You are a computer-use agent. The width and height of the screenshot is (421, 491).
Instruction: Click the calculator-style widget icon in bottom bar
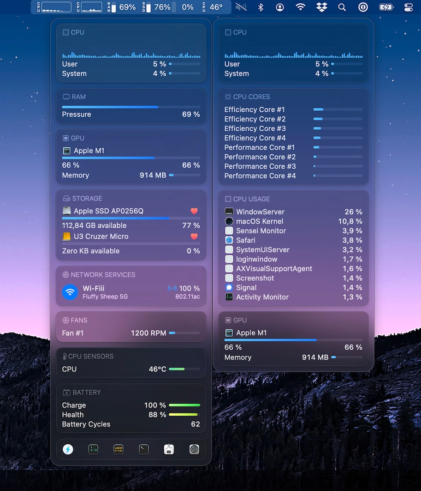pos(119,449)
